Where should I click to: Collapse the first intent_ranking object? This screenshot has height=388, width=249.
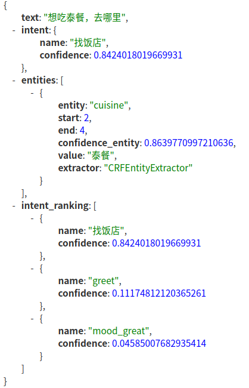click(32, 218)
